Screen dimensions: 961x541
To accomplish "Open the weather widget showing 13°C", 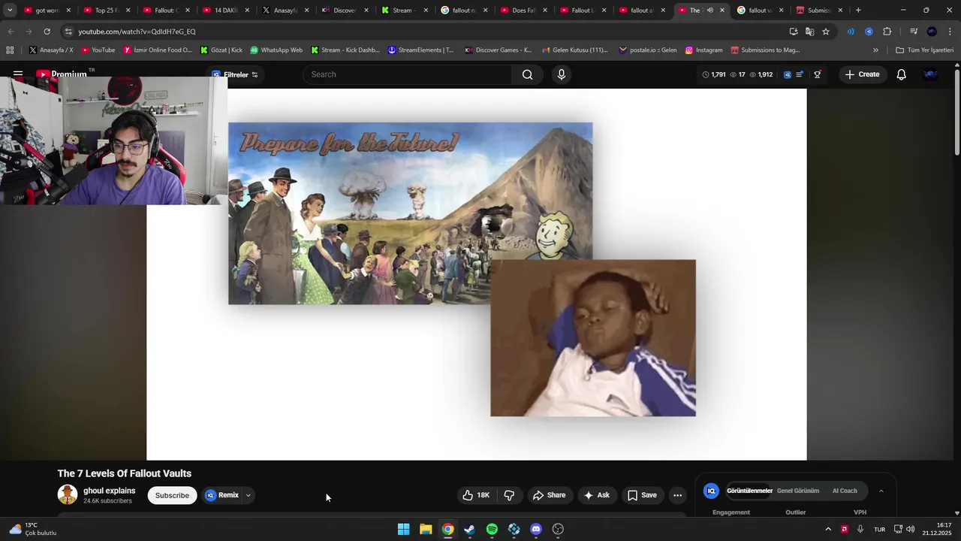I will (33, 529).
